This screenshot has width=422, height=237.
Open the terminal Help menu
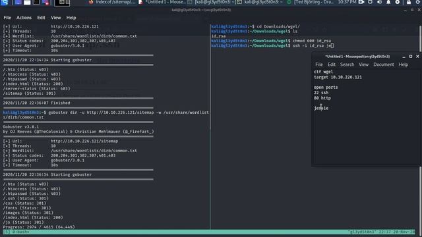point(71,18)
